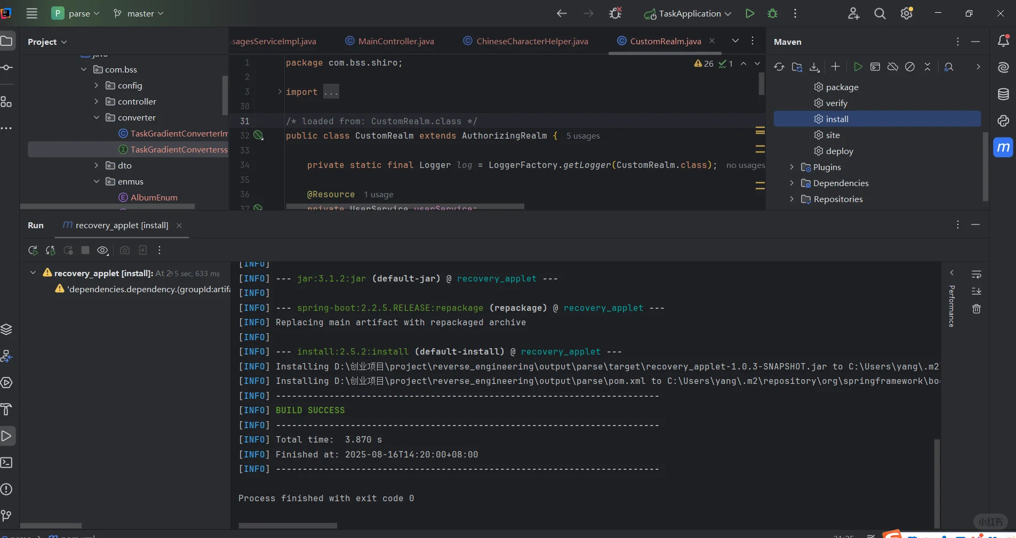Toggle soft-wrap in the console output

pyautogui.click(x=977, y=274)
